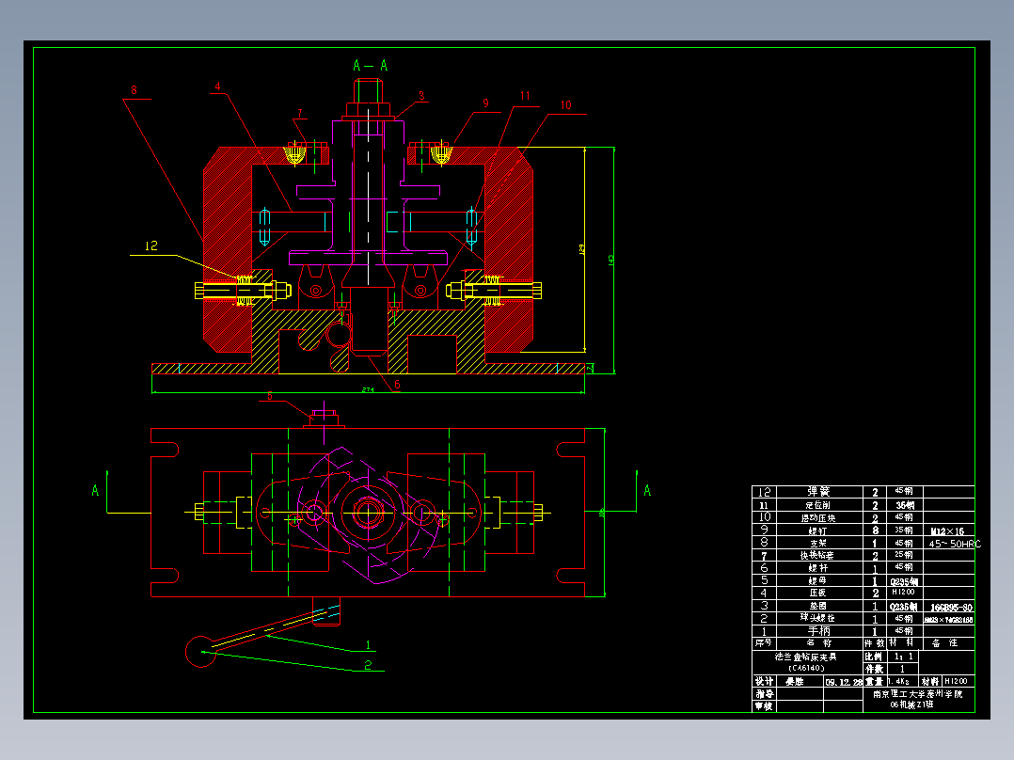The image size is (1014, 760).
Task: Click the '25钢' material cell in row 7
Action: tap(904, 555)
